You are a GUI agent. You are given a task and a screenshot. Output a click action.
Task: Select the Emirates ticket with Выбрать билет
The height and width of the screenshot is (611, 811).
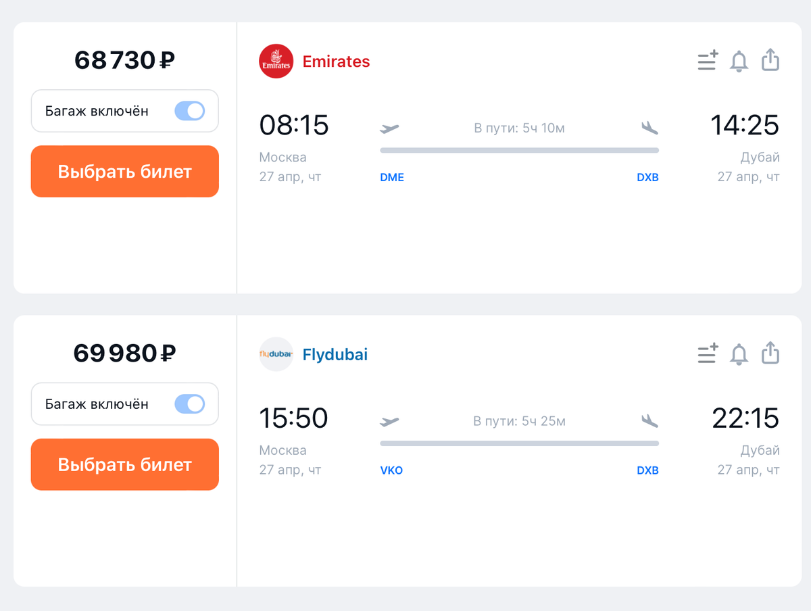125,172
